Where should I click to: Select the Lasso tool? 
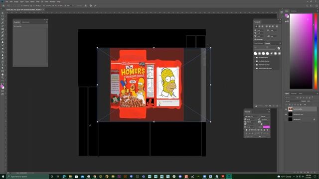click(2, 19)
